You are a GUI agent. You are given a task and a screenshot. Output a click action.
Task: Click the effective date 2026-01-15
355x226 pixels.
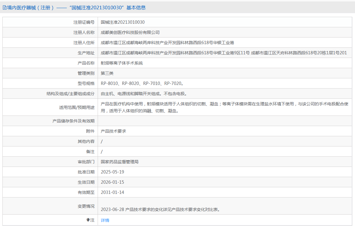point(112,182)
